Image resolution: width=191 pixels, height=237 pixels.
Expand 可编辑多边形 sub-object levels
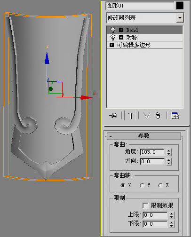[111, 45]
